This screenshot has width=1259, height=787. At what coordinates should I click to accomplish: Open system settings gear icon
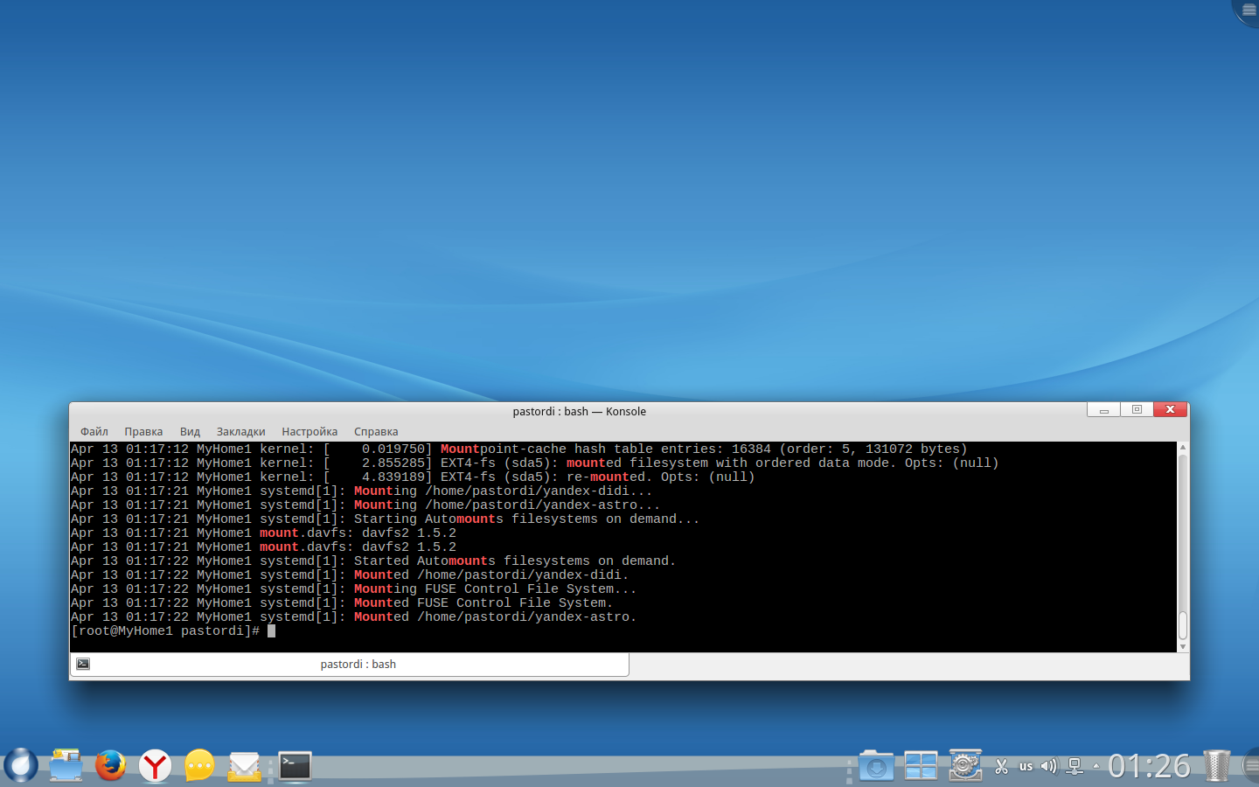tap(965, 766)
